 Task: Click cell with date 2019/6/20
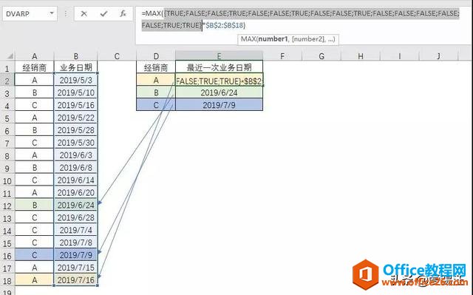pos(75,192)
